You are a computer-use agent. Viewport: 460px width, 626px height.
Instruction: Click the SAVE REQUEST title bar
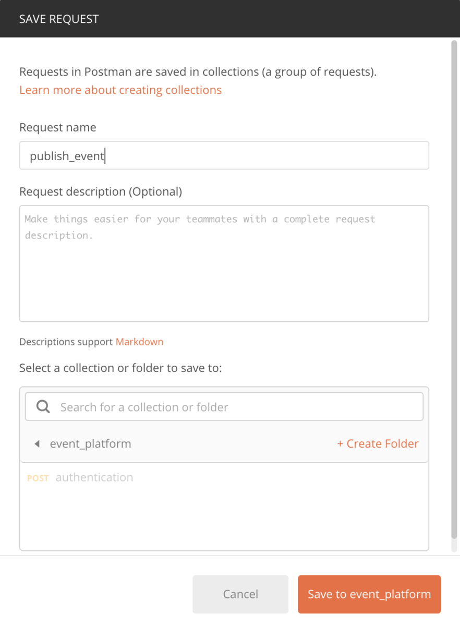point(230,19)
